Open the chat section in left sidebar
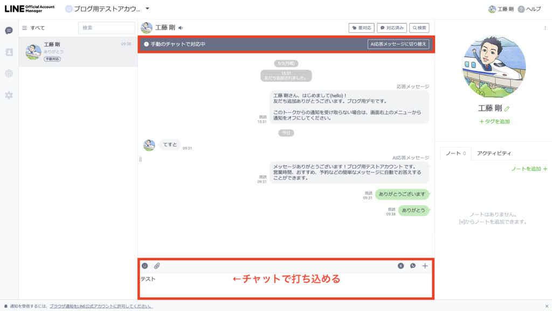Image resolution: width=552 pixels, height=311 pixels. click(x=9, y=31)
